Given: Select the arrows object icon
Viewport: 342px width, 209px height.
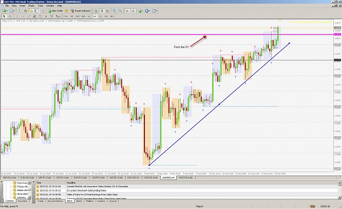Looking at the screenshot, I should (57, 16).
